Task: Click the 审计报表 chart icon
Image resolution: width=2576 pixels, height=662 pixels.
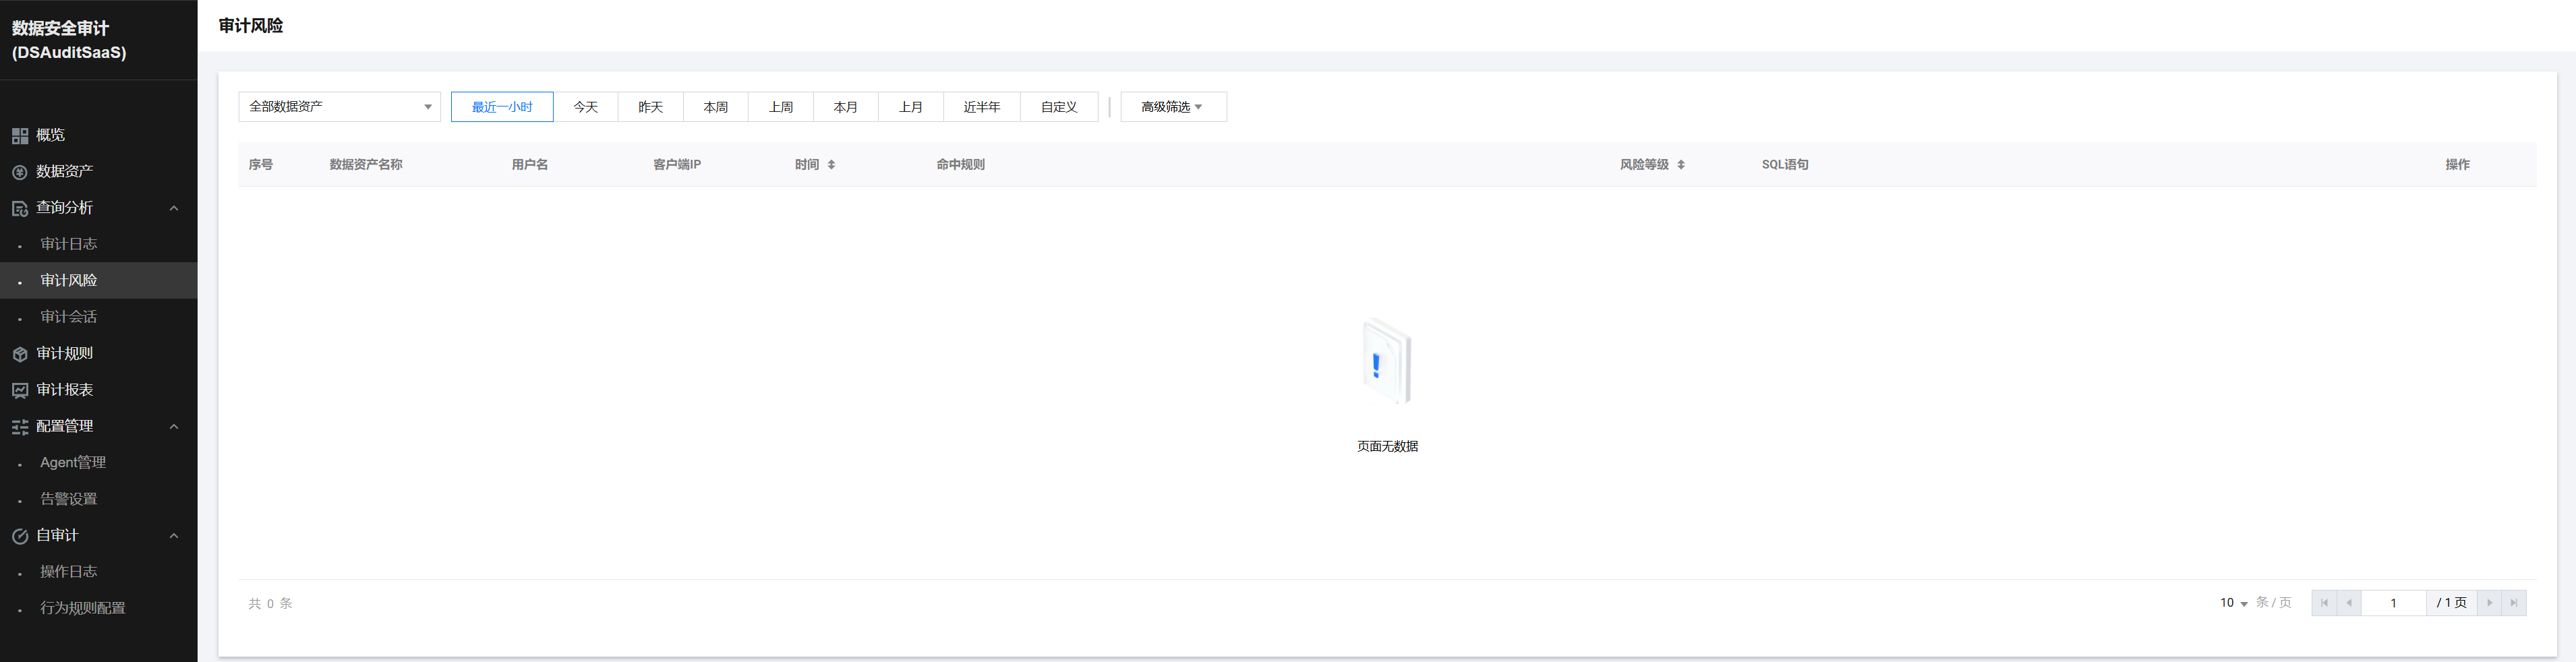Action: [20, 390]
